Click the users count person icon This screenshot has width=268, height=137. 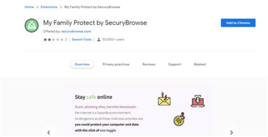[x=99, y=40]
